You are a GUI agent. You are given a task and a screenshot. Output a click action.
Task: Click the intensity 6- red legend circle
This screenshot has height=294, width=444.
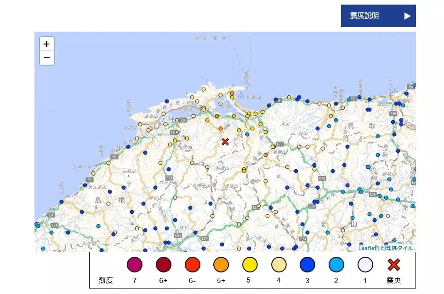click(192, 265)
